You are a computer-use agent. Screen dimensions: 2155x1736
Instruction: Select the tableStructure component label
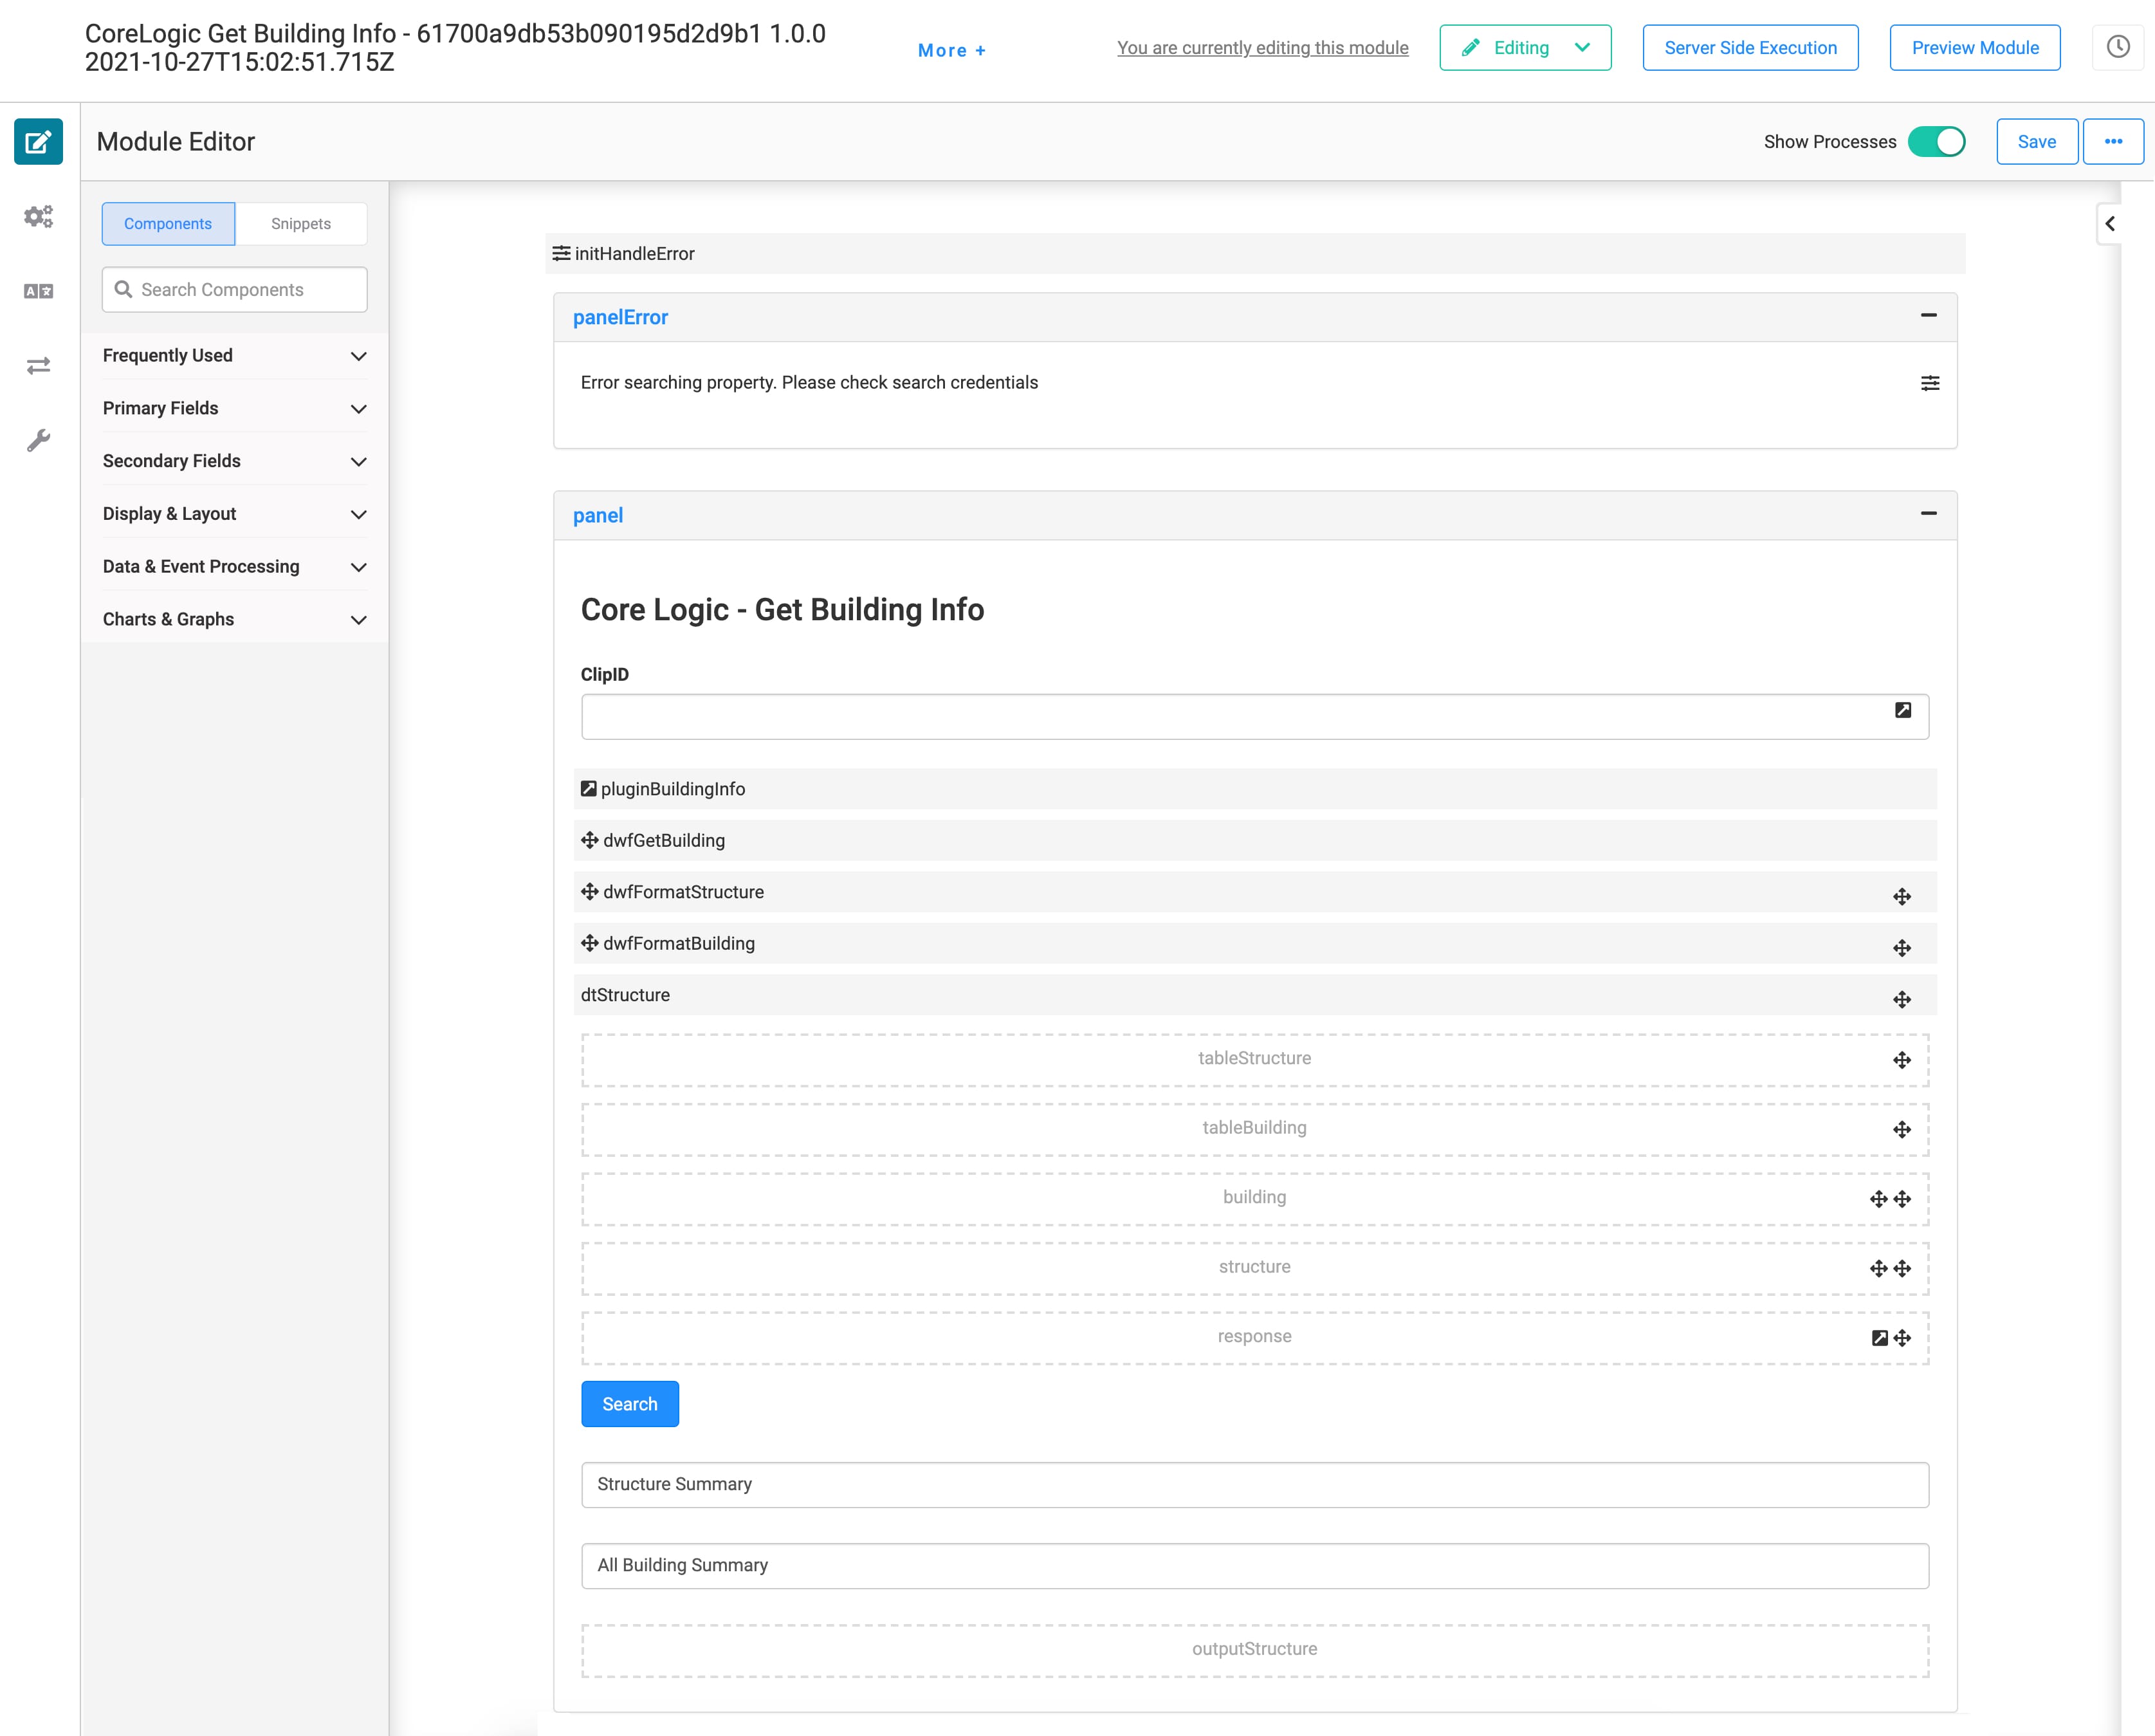[x=1254, y=1058]
